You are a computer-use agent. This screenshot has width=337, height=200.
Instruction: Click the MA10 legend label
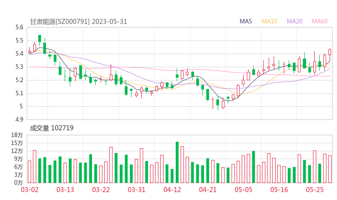[x=269, y=21]
